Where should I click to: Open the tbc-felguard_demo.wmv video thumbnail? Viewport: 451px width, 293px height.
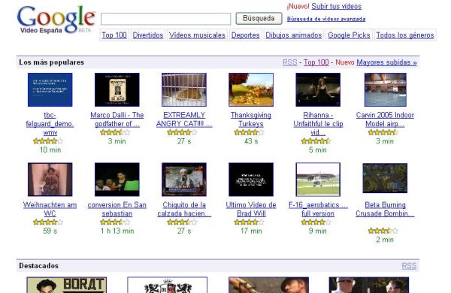tap(50, 89)
